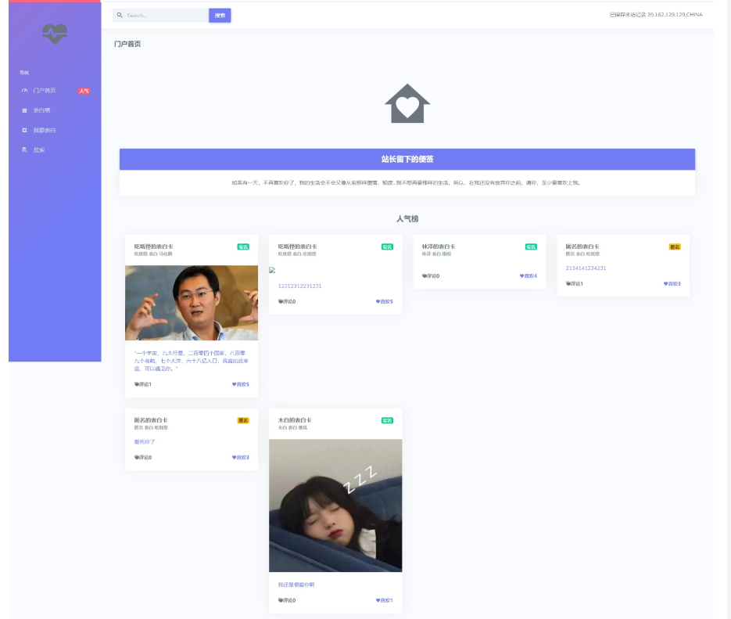The image size is (731, 619).
Task: Select 门户首页 menu entry in navigation
Action: [43, 90]
